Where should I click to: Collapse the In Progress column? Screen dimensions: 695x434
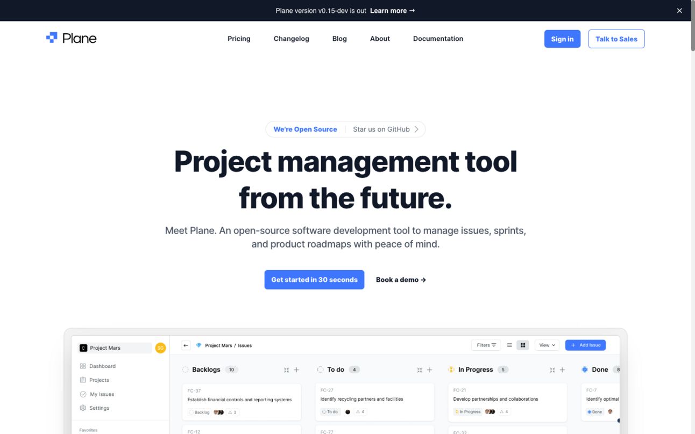point(552,370)
